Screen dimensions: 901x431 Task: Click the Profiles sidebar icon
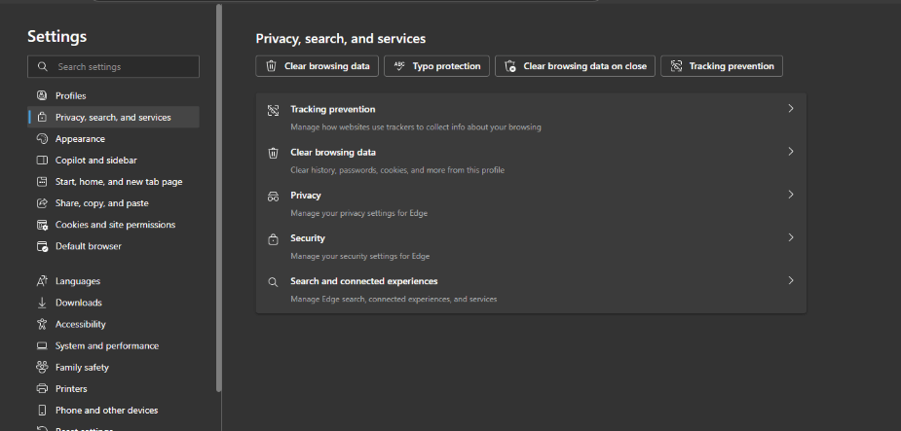tap(41, 95)
